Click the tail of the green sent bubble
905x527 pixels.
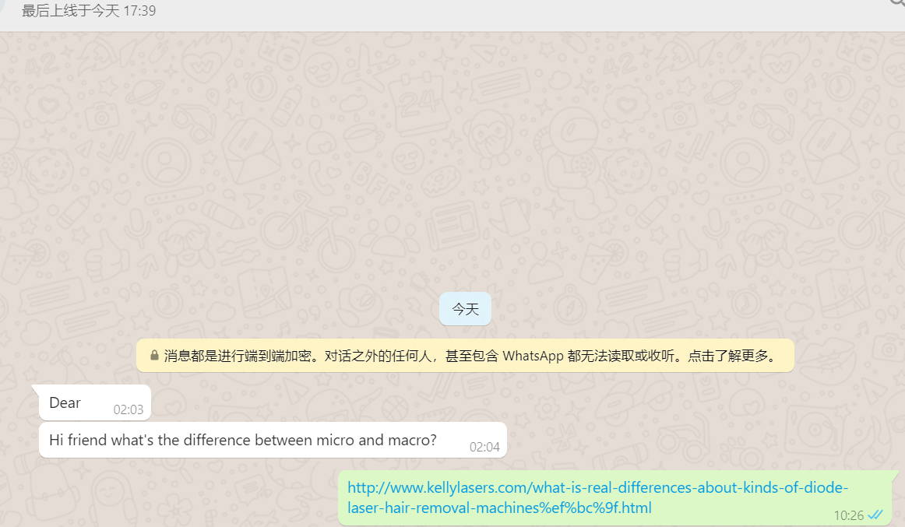coord(895,476)
